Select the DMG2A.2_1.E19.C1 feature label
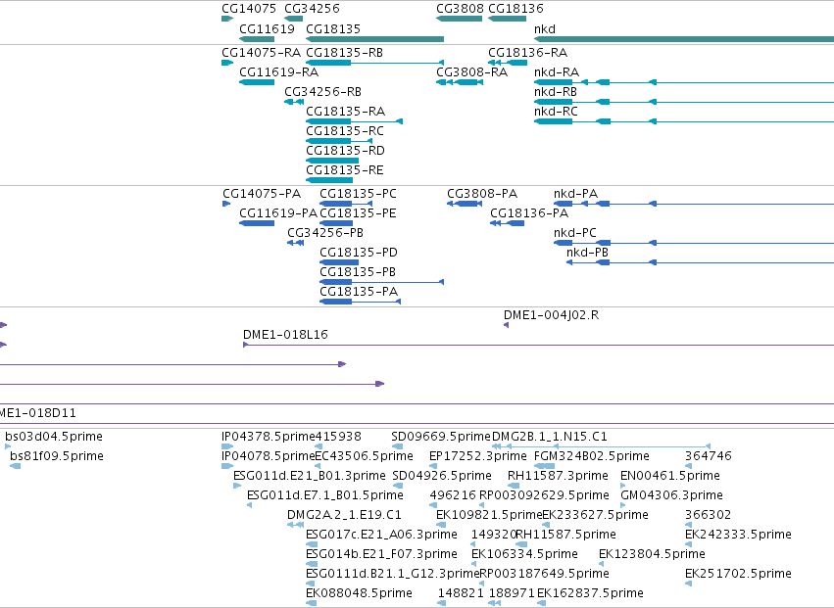 tap(344, 516)
